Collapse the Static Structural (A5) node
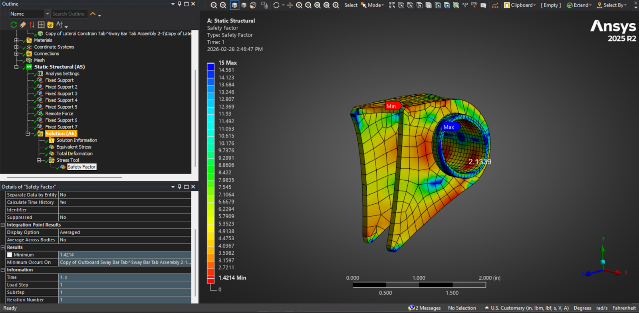The height and width of the screenshot is (313, 639). pos(16,67)
